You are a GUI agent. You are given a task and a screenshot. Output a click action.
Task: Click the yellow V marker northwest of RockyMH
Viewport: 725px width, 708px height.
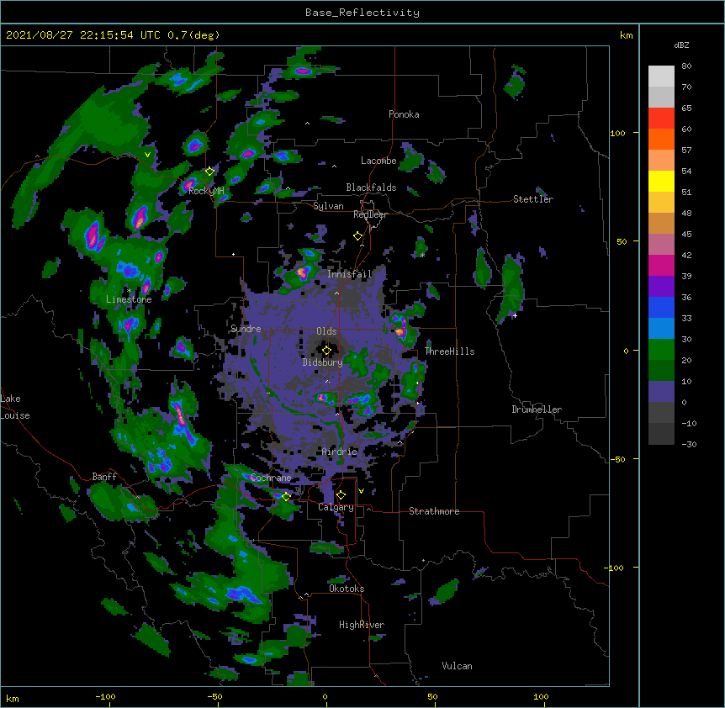pos(147,155)
